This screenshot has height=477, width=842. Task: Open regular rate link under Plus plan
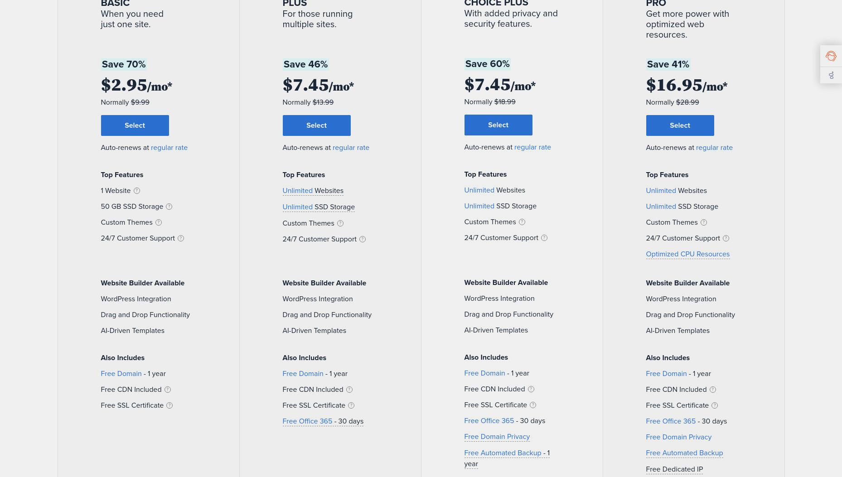coord(351,148)
